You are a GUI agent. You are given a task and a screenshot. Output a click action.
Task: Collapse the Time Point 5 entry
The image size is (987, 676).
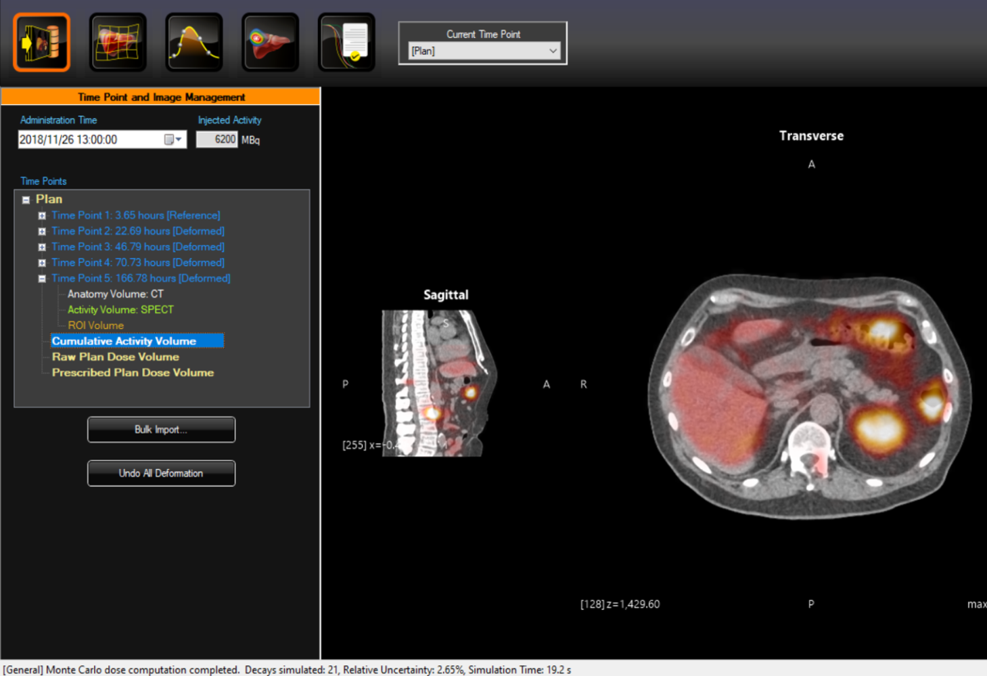click(42, 278)
